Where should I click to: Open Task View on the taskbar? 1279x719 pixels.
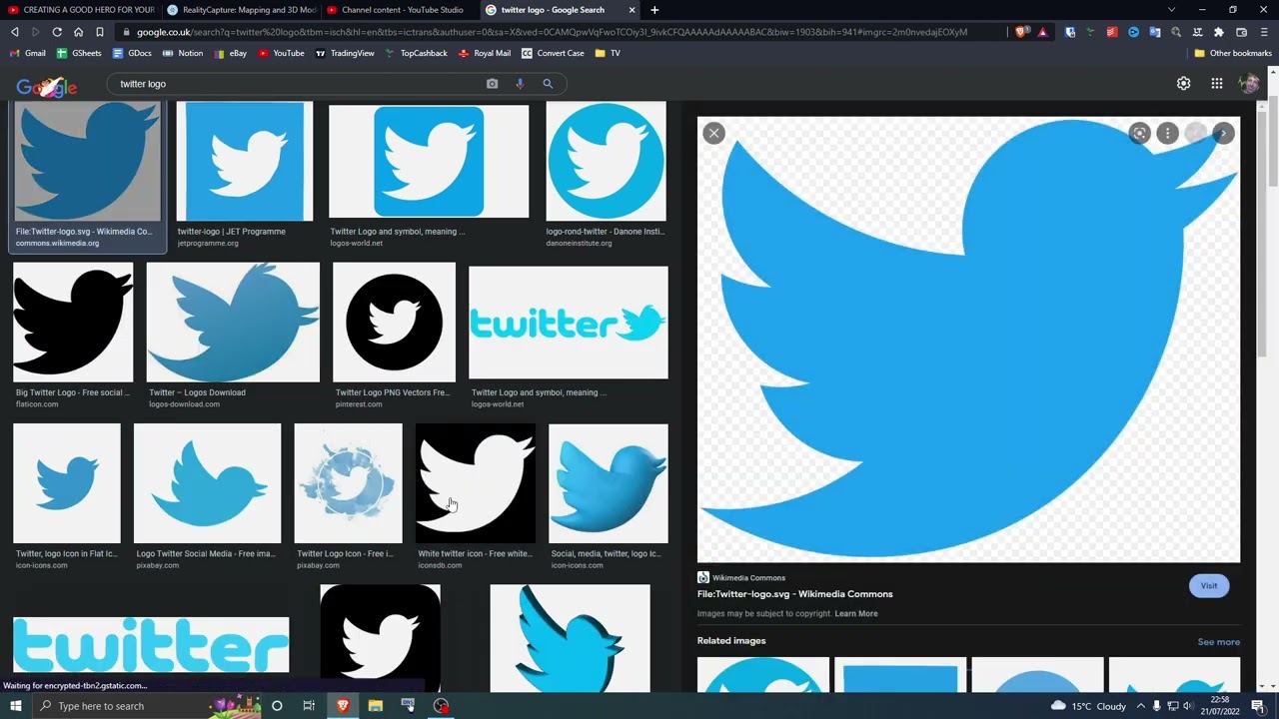pos(309,706)
